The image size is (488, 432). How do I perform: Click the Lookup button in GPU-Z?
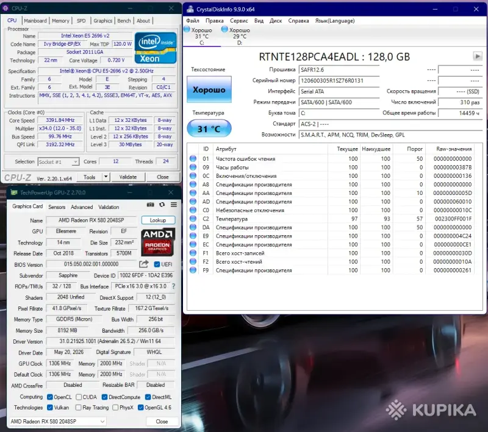point(158,220)
